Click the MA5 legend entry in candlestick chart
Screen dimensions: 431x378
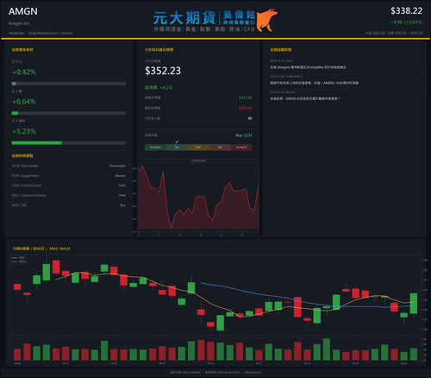[18, 258]
